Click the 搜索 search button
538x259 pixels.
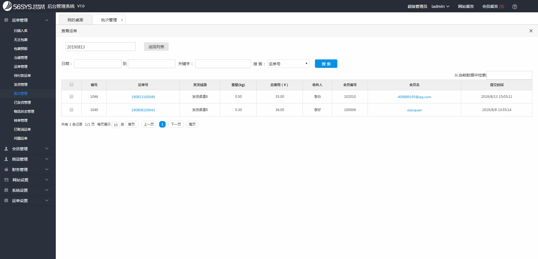coord(326,64)
